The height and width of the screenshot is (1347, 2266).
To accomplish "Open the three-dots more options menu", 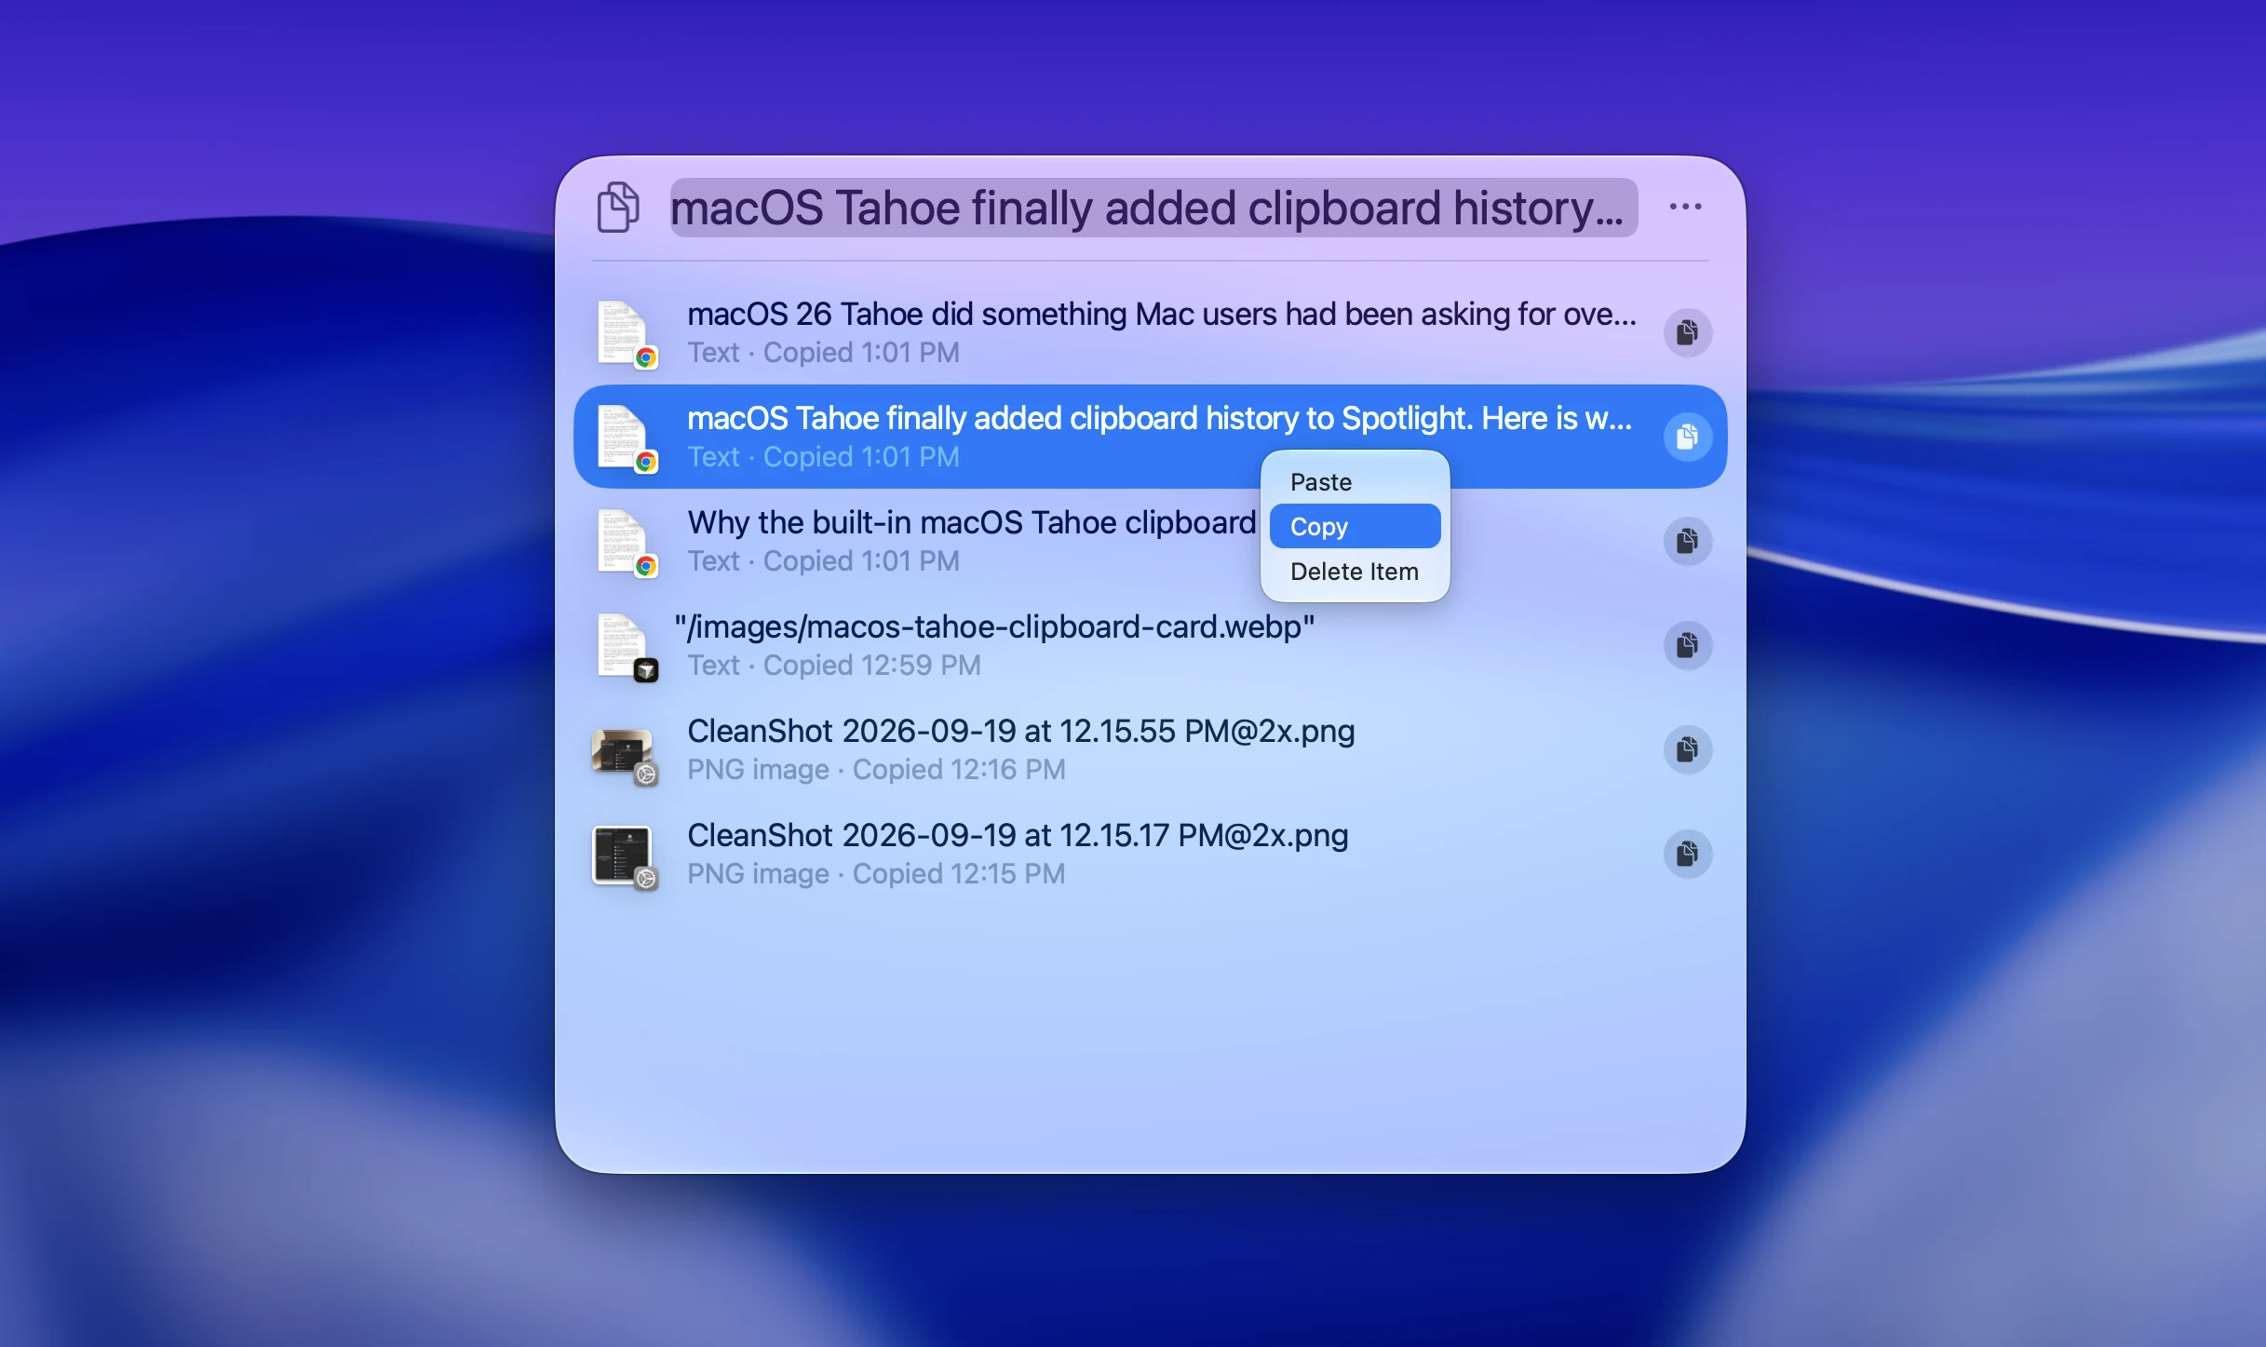I will 1685,207.
